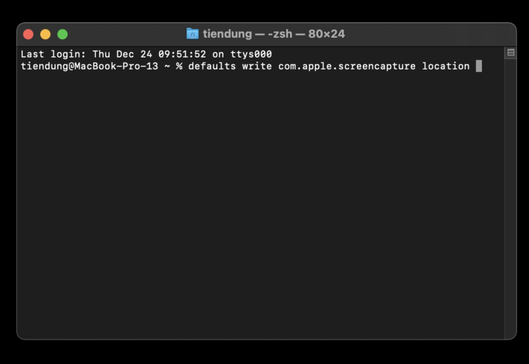Click "ttys000" in the login line
Screen dimensions: 529x364
point(251,54)
